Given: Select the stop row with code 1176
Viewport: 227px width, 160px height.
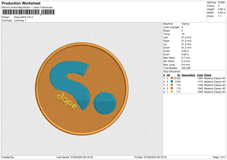Looking at the screenshot, I should point(194,82).
